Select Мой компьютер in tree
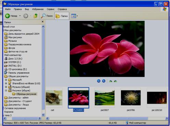Image resolution: width=170 pixels, height=126 pixels. pos(13,55)
